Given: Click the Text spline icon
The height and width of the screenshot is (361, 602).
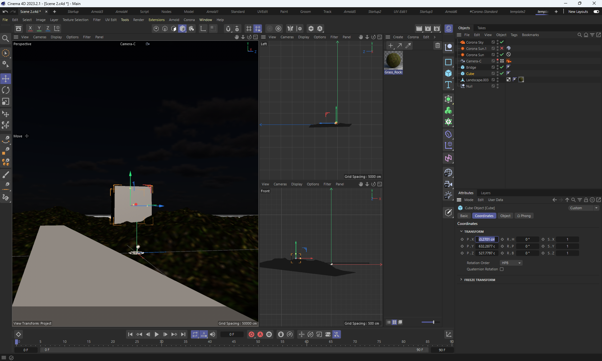Looking at the screenshot, I should point(448,85).
